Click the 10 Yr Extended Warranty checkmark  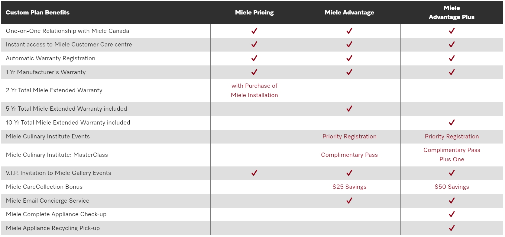pyautogui.click(x=452, y=122)
